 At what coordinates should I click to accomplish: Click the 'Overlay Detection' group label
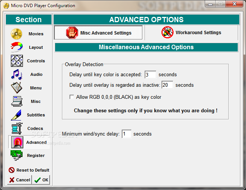[x=84, y=64]
